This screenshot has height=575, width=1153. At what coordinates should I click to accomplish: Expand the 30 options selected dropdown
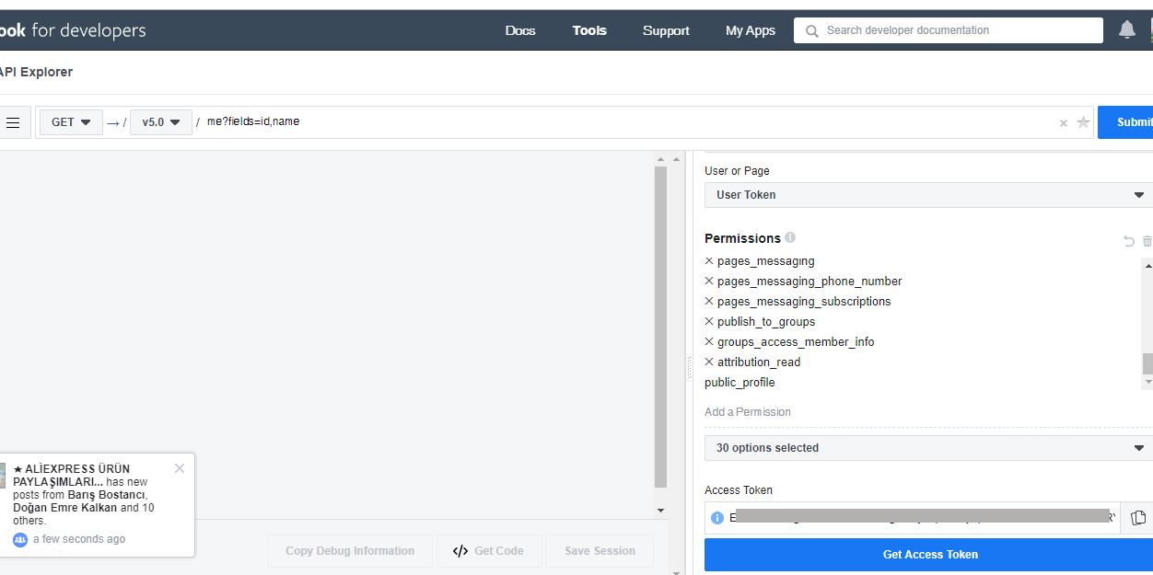click(928, 448)
